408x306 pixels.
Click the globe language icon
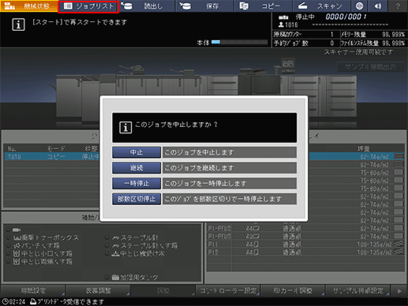[x=359, y=6]
